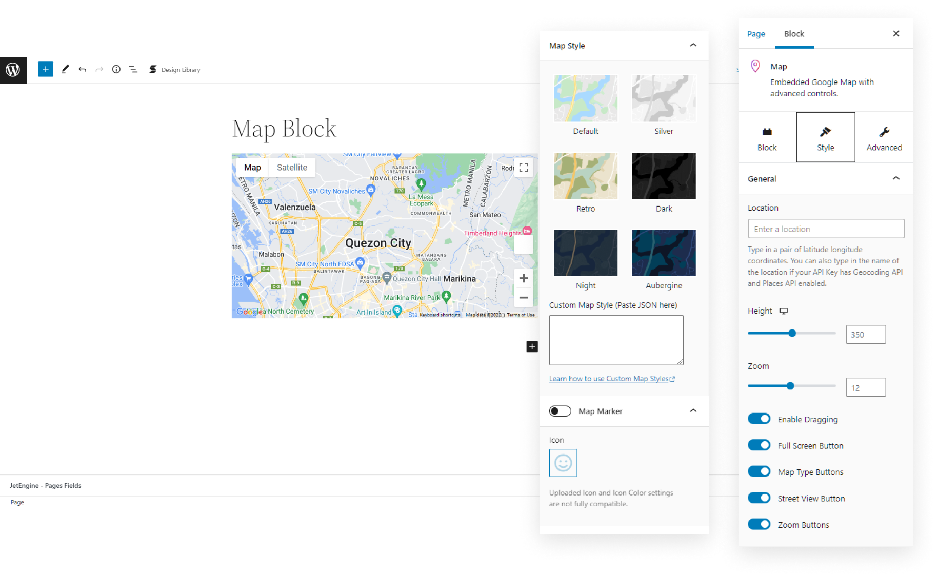Click the WordPress logo icon

tap(13, 70)
